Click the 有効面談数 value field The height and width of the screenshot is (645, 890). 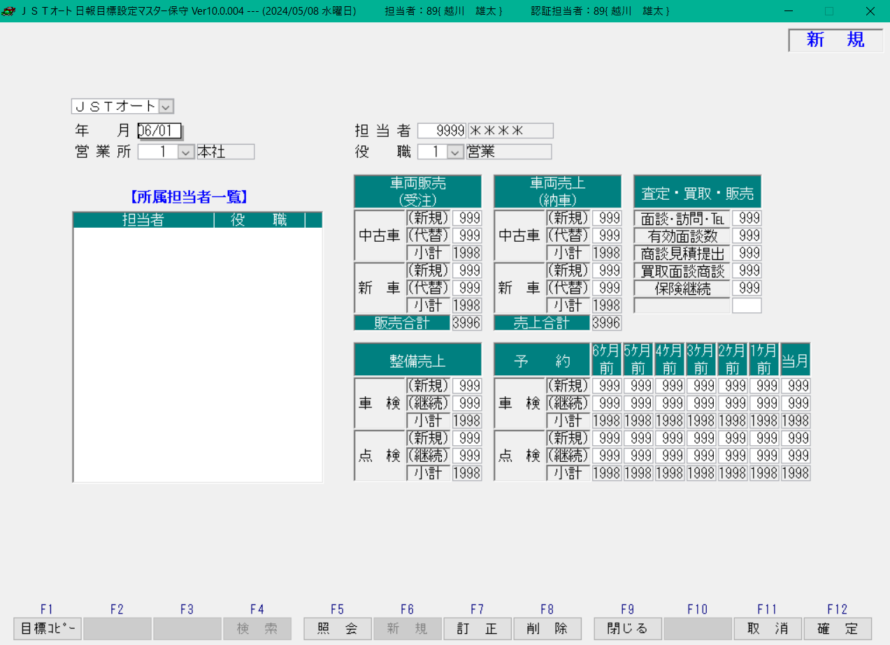747,235
